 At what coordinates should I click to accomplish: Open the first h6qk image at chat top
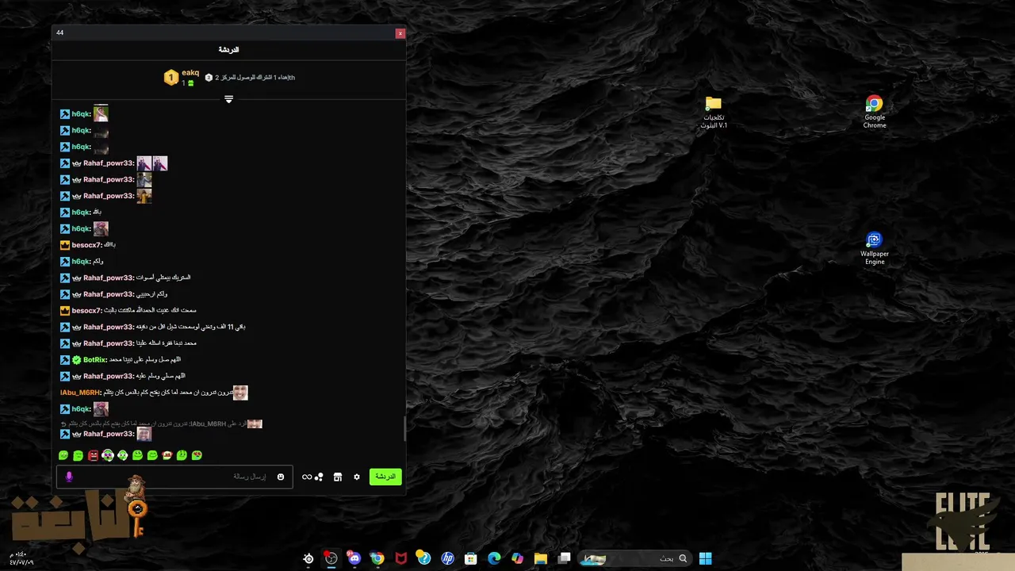click(x=101, y=113)
